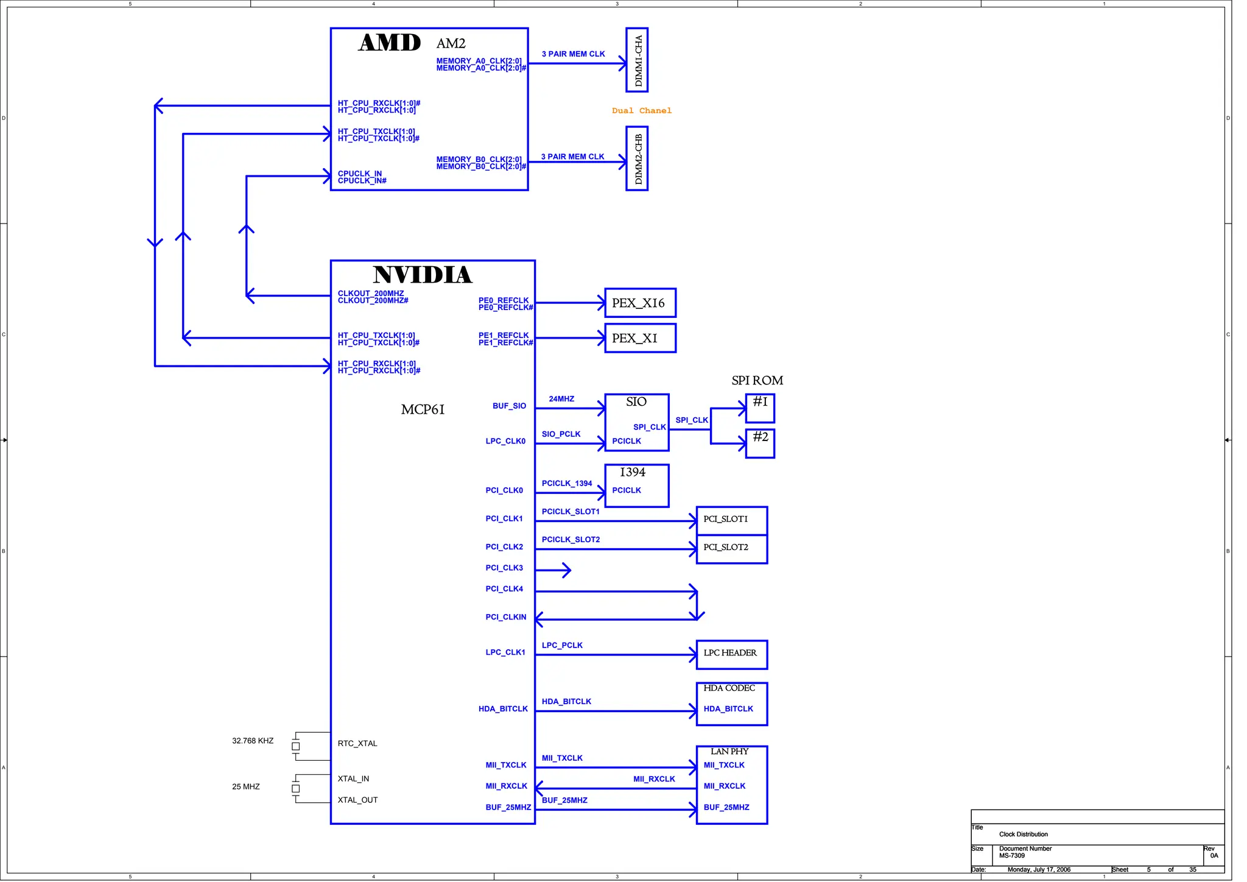Click the PCICLK_SLOT1 net label
Screen dimensions: 1247x882
[571, 512]
